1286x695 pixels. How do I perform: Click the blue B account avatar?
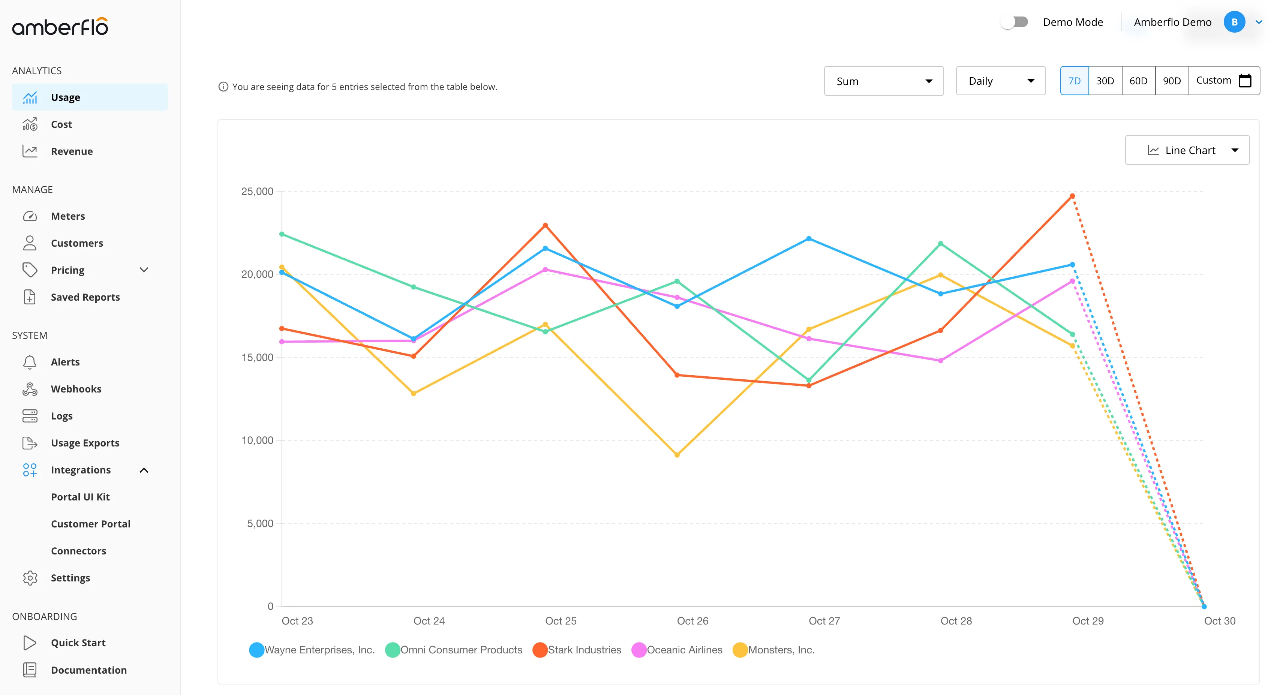[1235, 22]
